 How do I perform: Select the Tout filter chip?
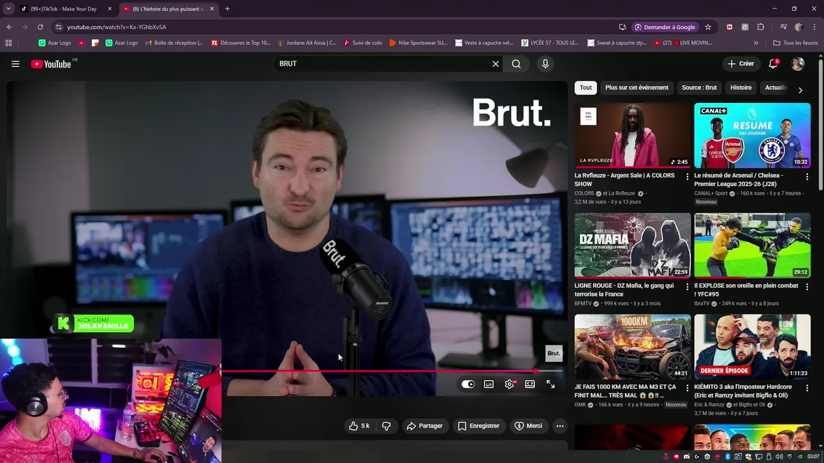[586, 87]
